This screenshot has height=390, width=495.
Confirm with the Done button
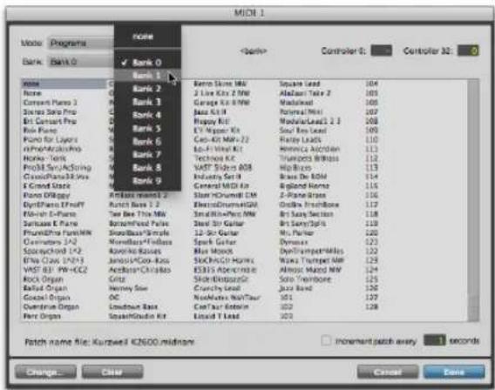pyautogui.click(x=454, y=372)
